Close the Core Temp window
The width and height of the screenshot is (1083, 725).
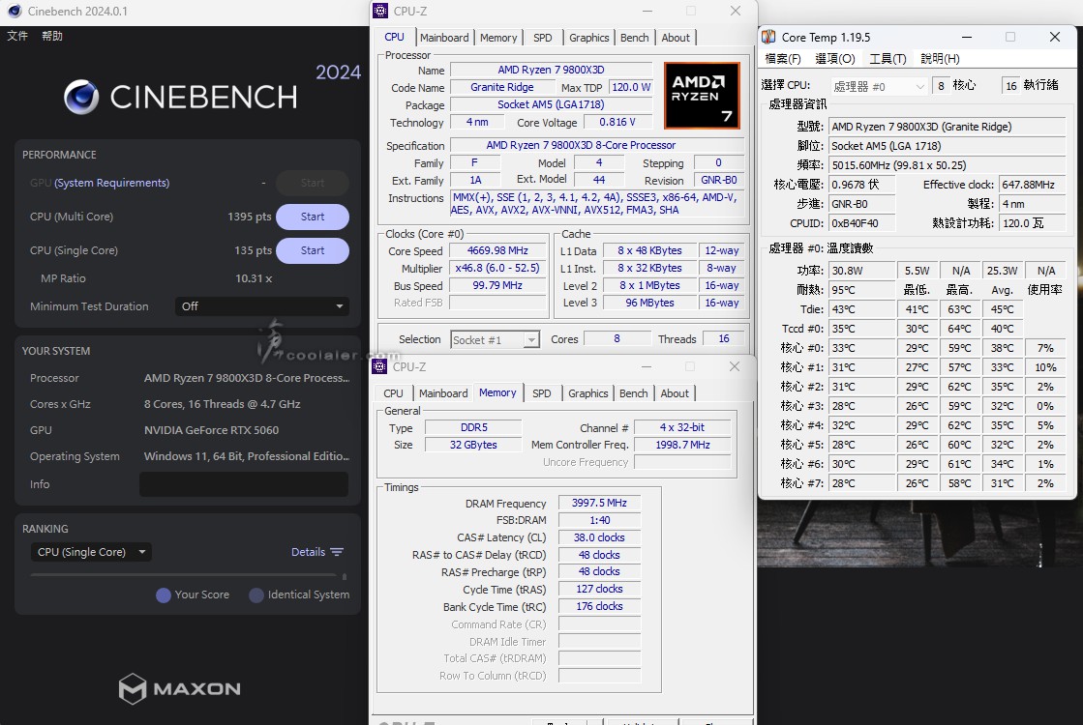coord(1054,37)
